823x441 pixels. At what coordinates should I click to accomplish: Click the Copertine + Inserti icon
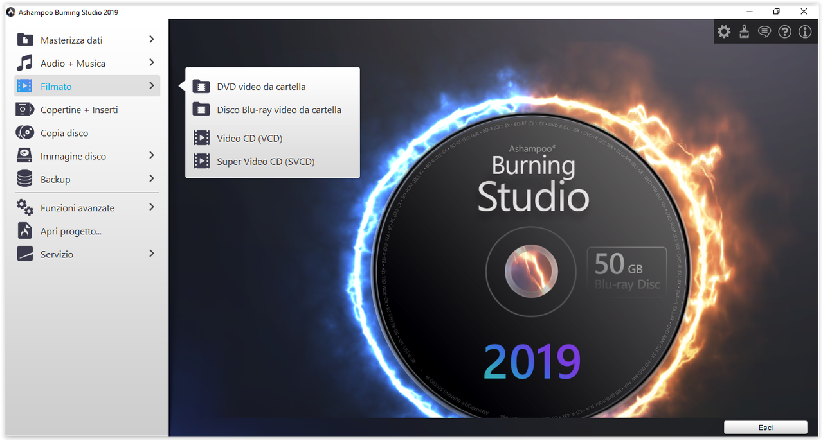24,110
